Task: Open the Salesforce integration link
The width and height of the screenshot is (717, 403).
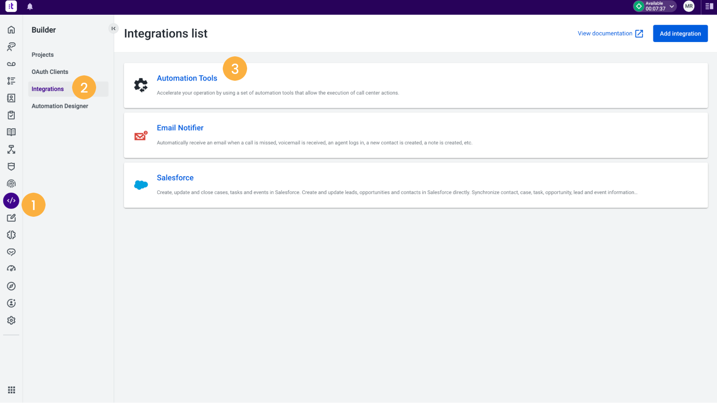Action: (175, 178)
